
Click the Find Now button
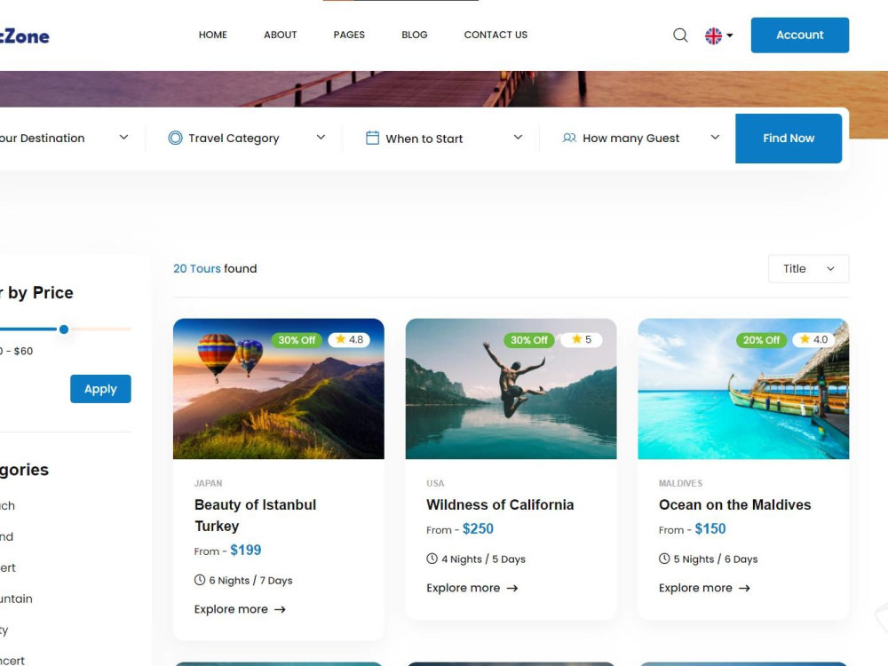tap(789, 139)
